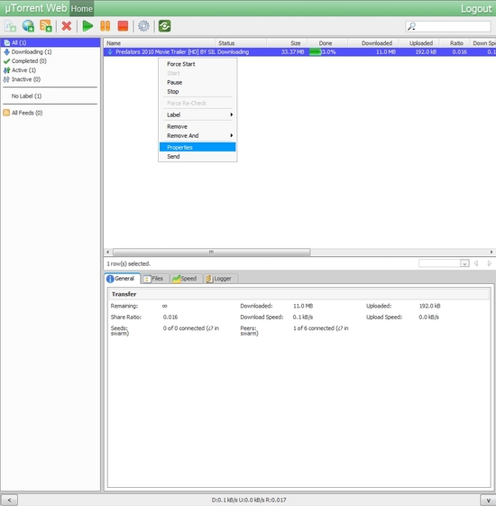
Task: Select the Downloading (1) category
Action: pyautogui.click(x=32, y=52)
